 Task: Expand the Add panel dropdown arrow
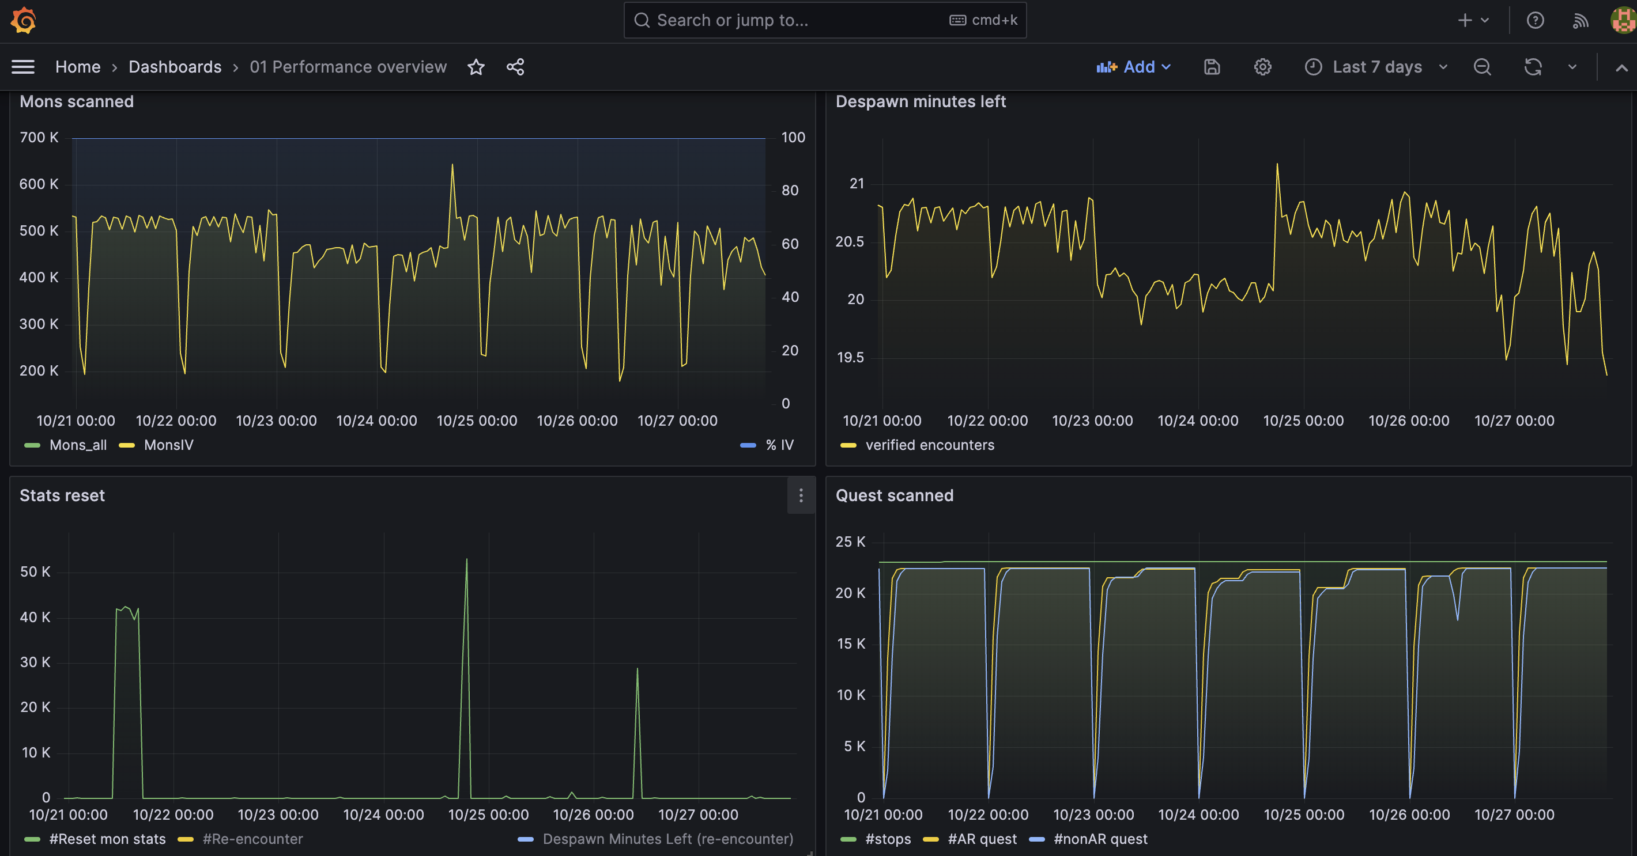point(1170,67)
